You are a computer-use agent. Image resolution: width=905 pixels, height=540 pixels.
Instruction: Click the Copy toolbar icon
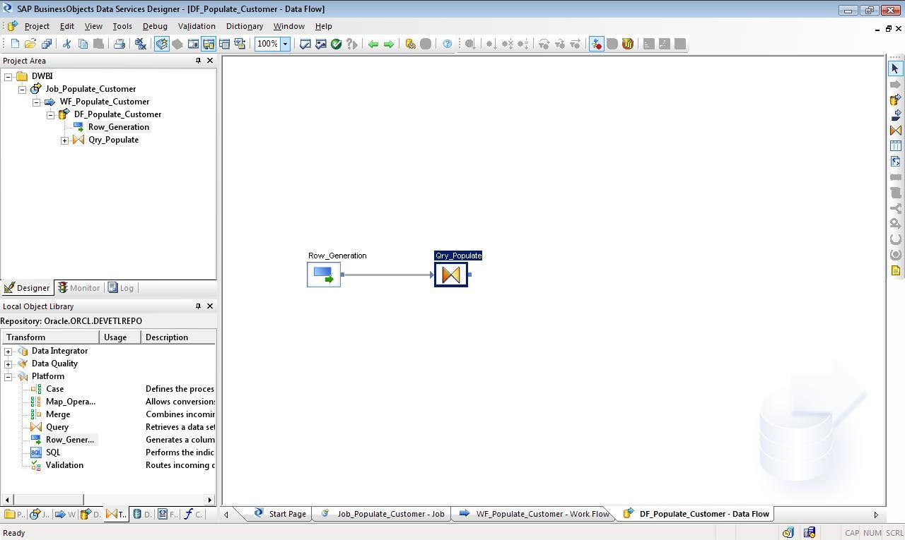pyautogui.click(x=83, y=44)
